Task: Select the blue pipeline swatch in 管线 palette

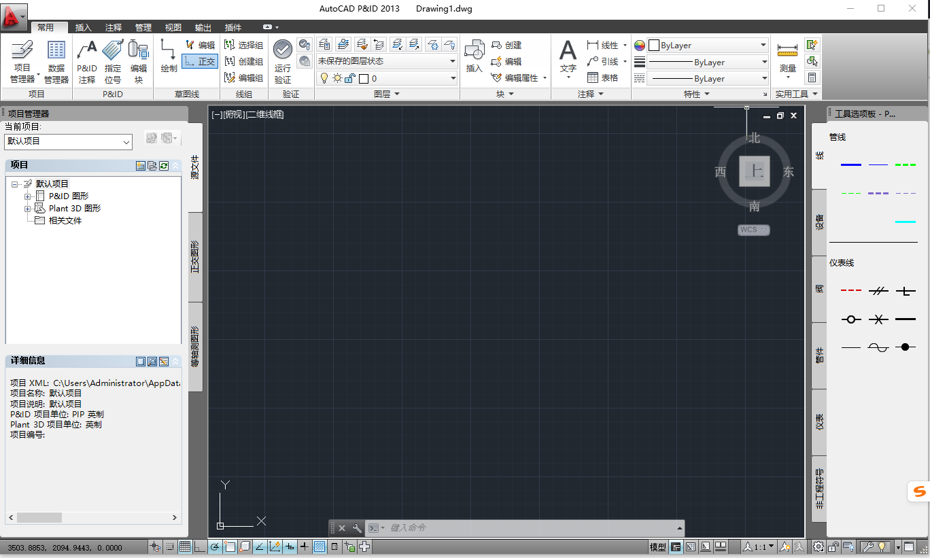Action: (850, 163)
